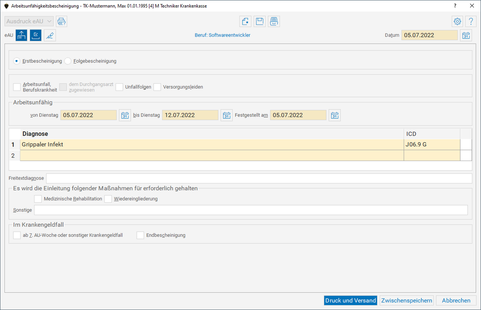Click the Sonstige input field
Screen dimensions: 481x310
[251, 210]
